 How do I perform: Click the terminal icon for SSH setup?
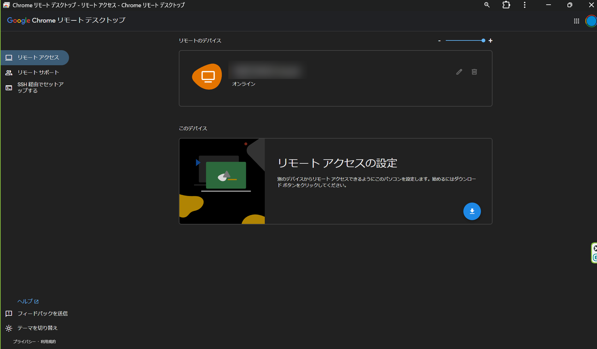pos(9,88)
